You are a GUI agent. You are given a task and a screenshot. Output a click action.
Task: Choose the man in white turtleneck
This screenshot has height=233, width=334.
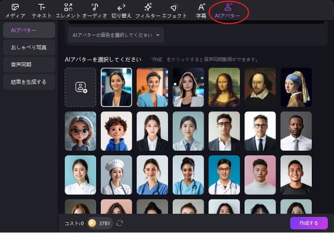[260, 175]
